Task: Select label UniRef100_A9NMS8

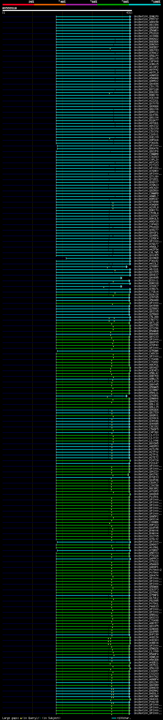Action: tap(146, 75)
